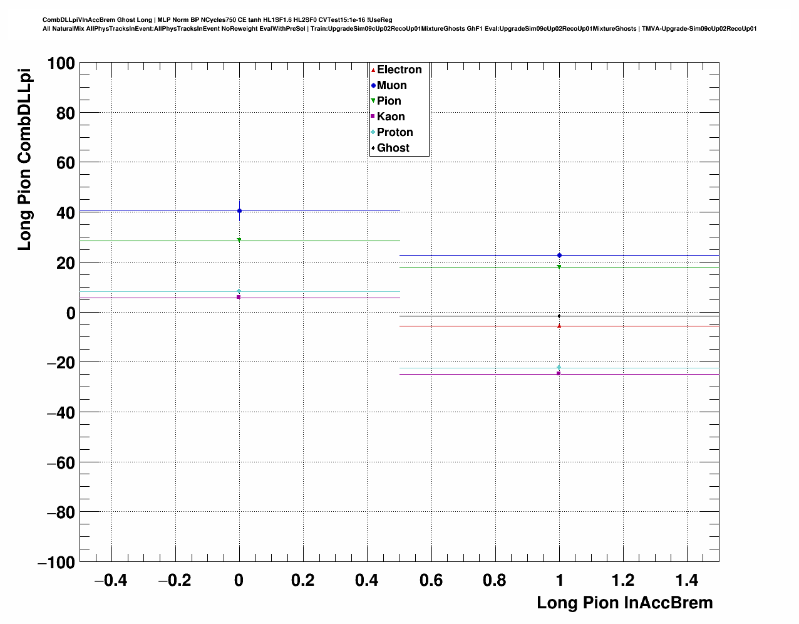
Task: Click the X axis label −0.4
Action: click(x=111, y=580)
